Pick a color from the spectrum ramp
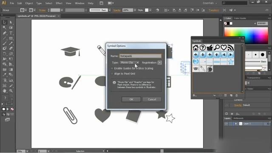Screen dimensions: 272x153 point(246,36)
